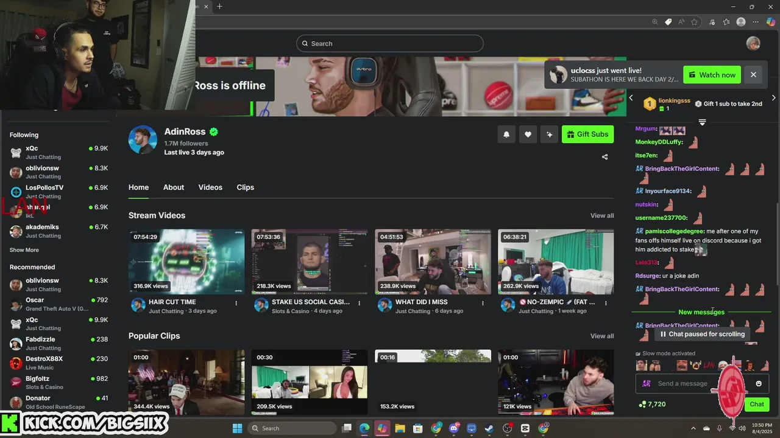Open options menu for HAIR CUT TIME video
This screenshot has height=438, width=780.
pyautogui.click(x=236, y=303)
